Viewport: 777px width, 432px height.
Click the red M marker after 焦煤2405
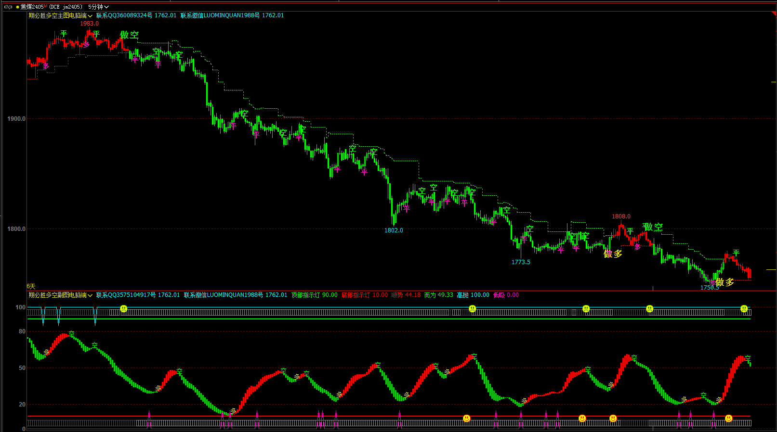(x=46, y=6)
